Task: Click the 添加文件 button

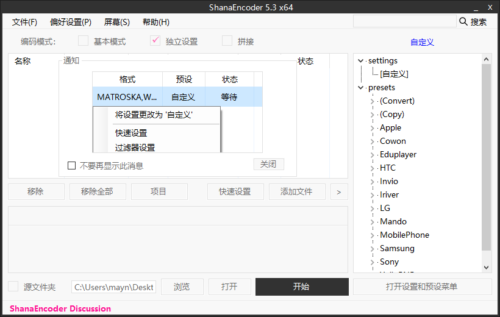Action: (297, 191)
